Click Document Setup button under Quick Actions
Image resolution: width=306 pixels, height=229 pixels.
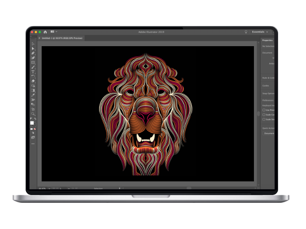point(269,133)
